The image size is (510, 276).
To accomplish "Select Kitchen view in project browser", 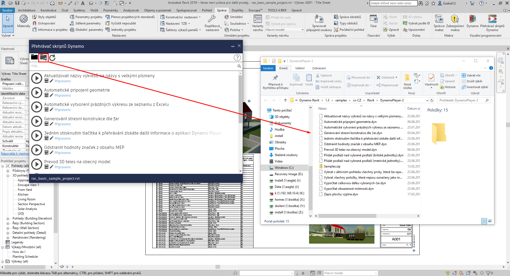I will (23, 195).
